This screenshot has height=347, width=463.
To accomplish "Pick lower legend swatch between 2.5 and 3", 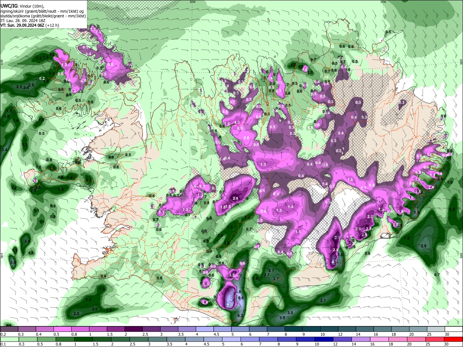I will point(139,339).
